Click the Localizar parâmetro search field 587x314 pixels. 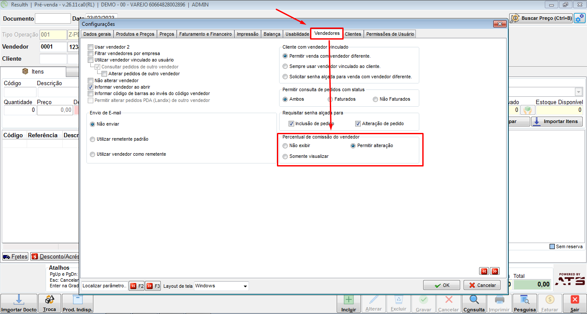(x=104, y=286)
